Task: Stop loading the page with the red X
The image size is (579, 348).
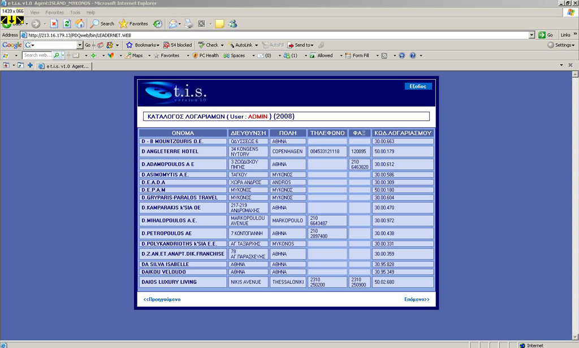Action: [54, 24]
